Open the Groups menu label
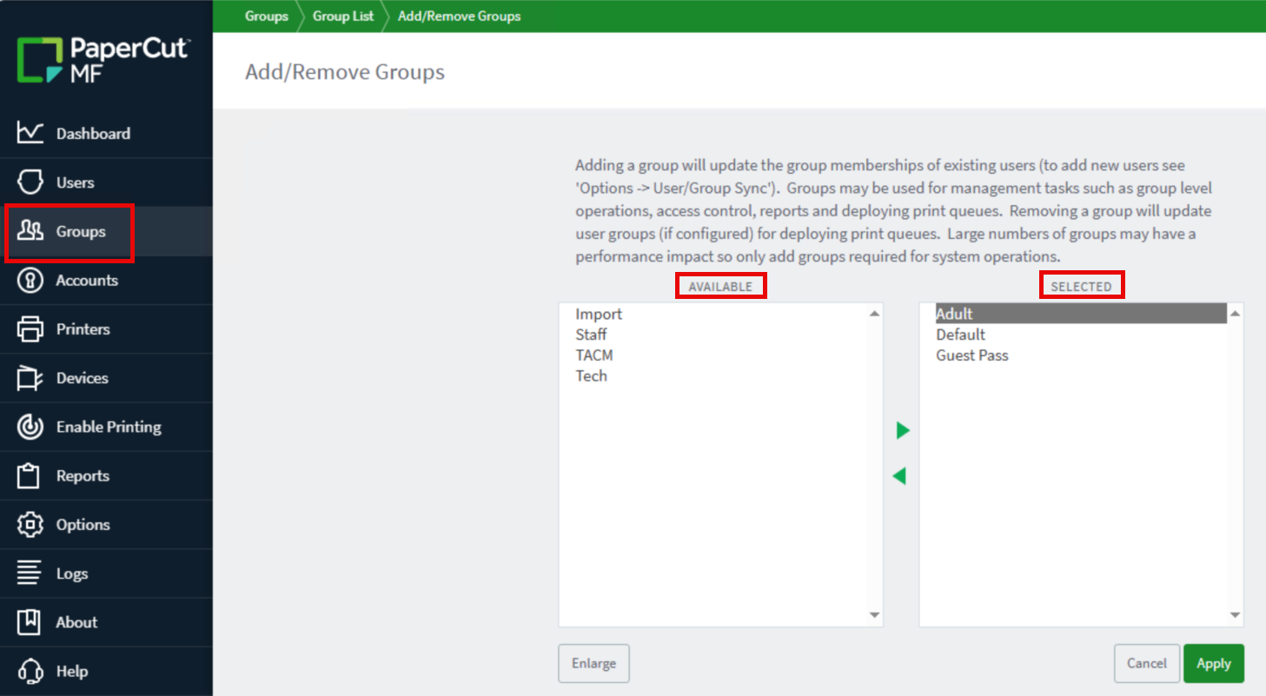The height and width of the screenshot is (696, 1266). pyautogui.click(x=81, y=232)
